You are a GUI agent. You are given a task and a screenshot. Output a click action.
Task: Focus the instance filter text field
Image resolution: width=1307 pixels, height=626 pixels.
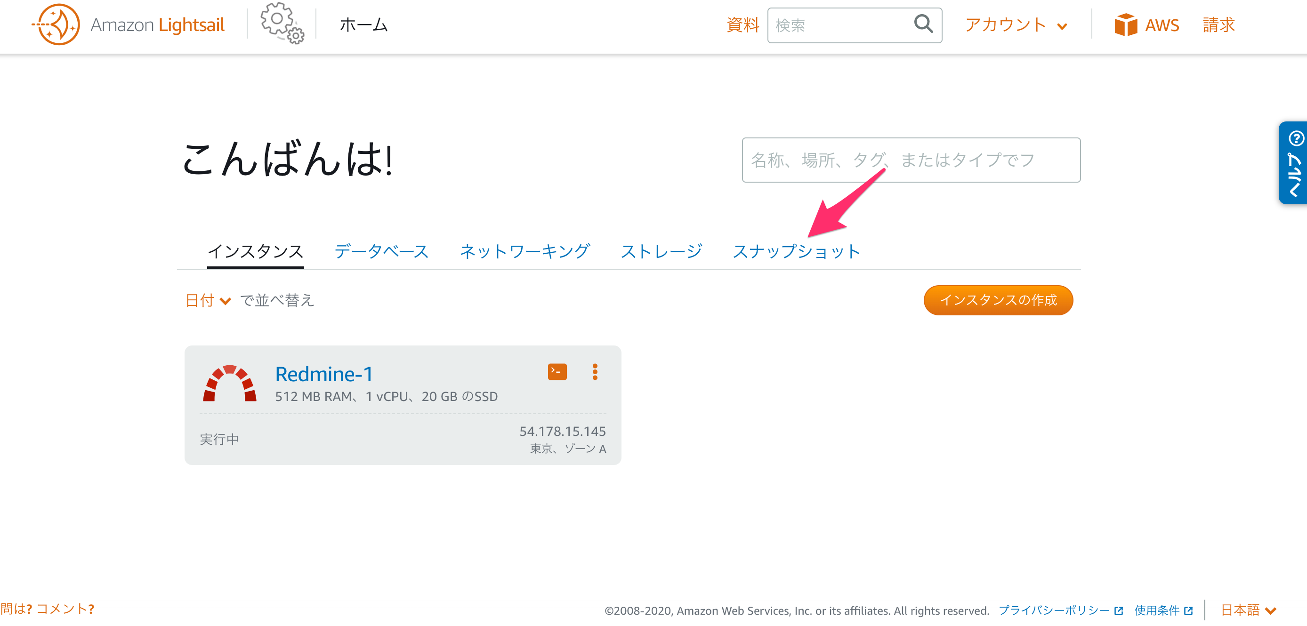tap(911, 161)
